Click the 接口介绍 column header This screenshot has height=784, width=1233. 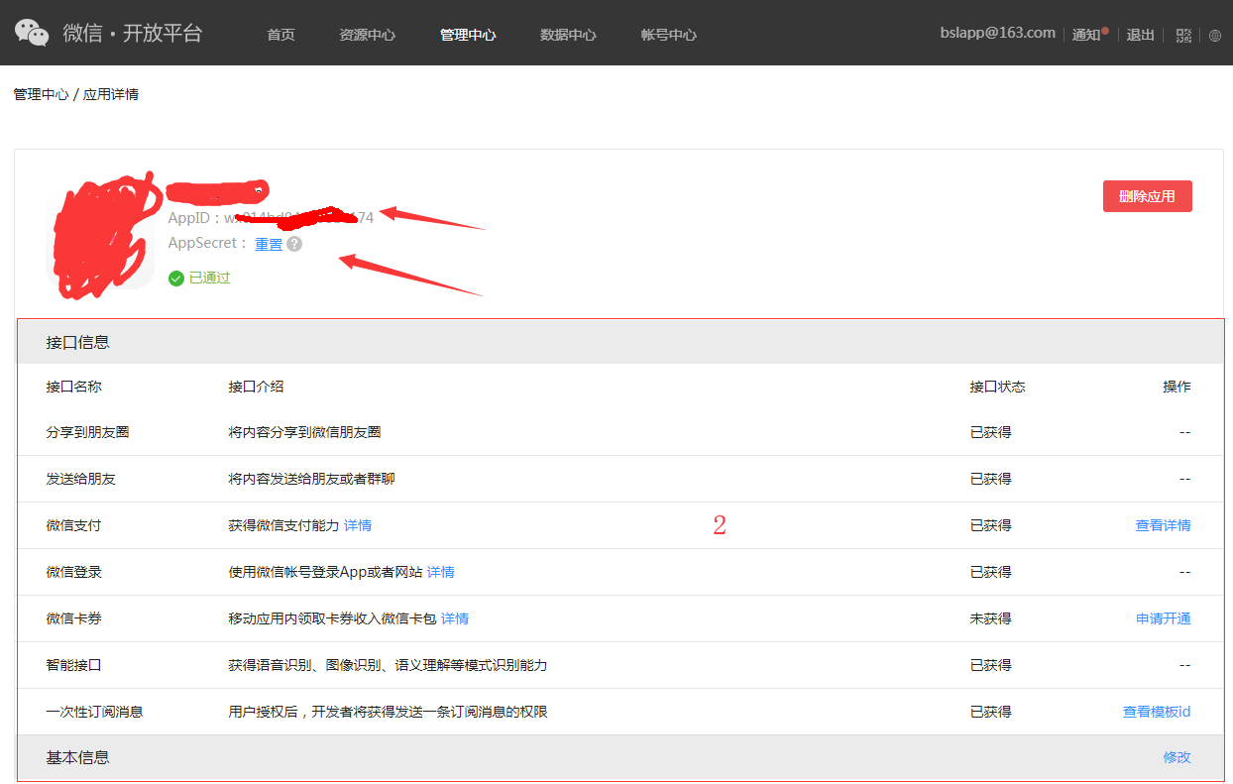(256, 387)
